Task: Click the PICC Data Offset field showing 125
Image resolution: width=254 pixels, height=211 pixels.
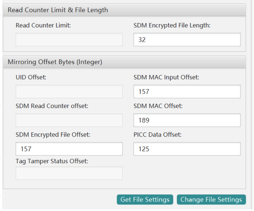Action: point(187,149)
